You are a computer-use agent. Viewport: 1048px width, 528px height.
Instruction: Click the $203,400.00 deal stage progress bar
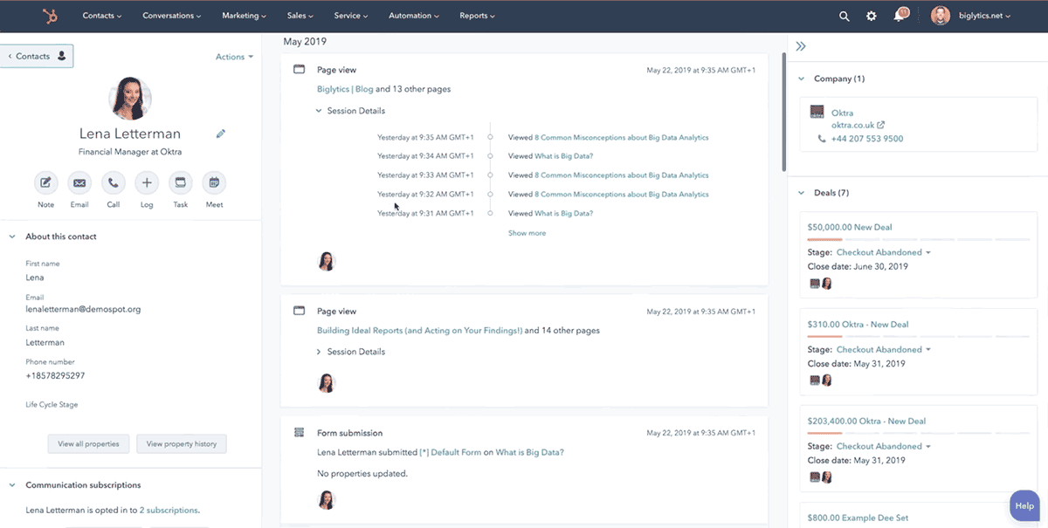(919, 433)
